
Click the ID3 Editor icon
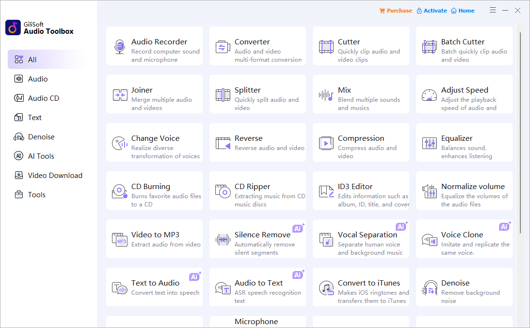pos(326,191)
